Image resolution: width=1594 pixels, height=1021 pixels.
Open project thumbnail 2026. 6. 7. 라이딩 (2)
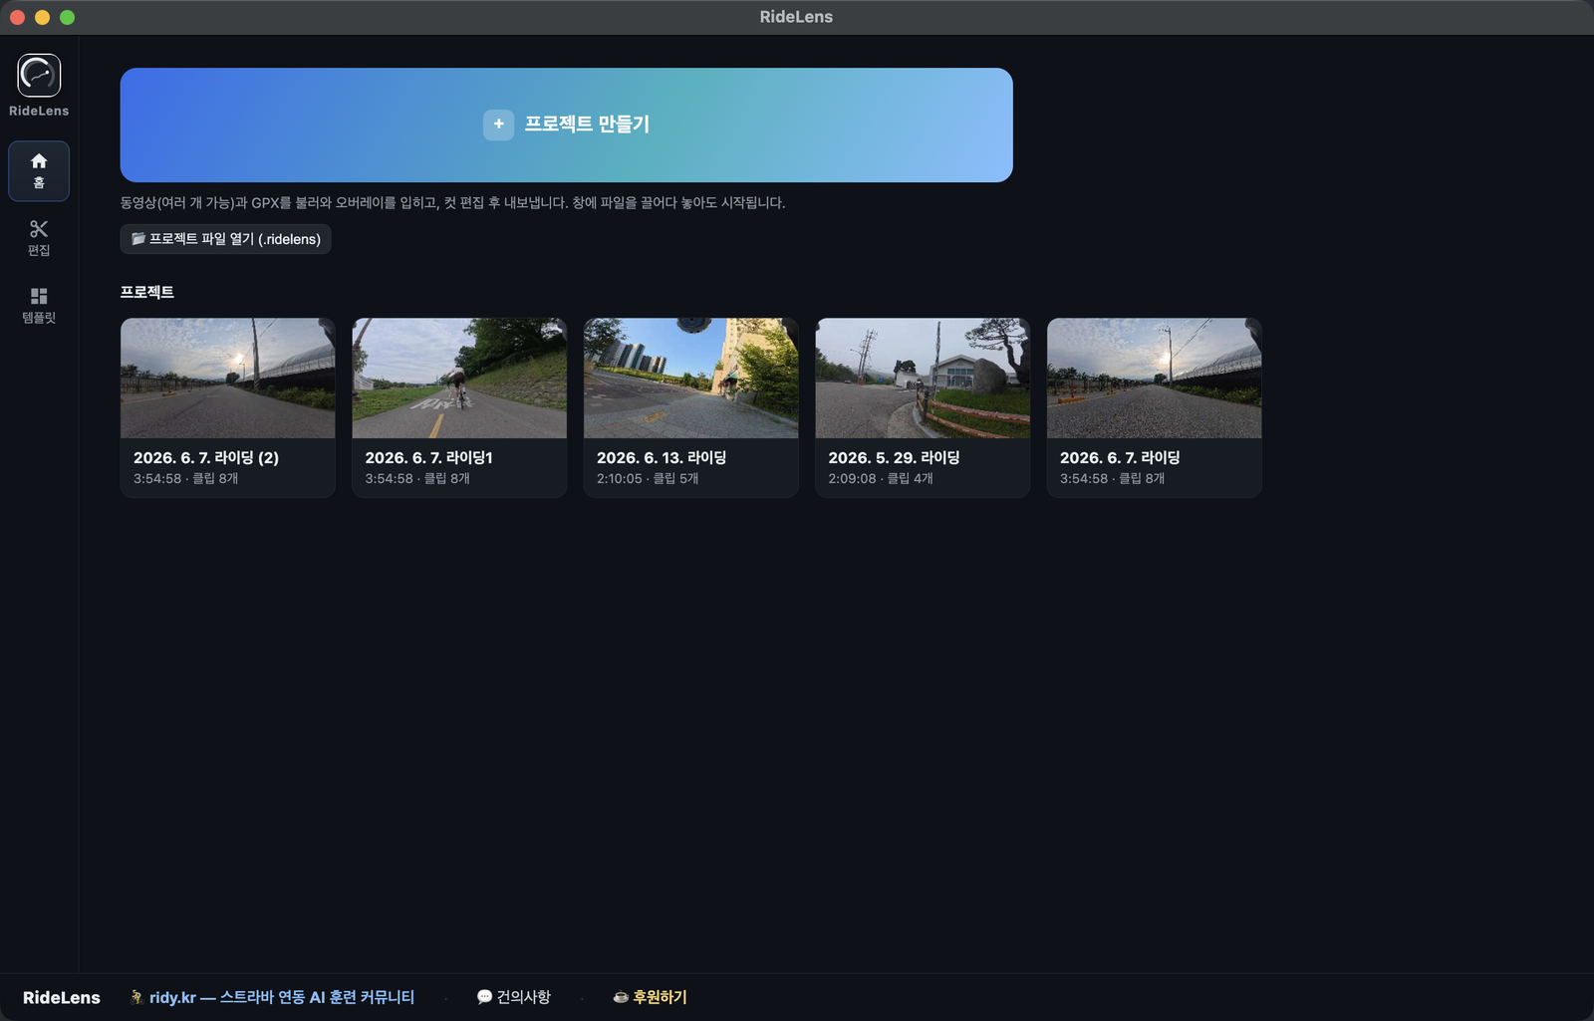227,379
